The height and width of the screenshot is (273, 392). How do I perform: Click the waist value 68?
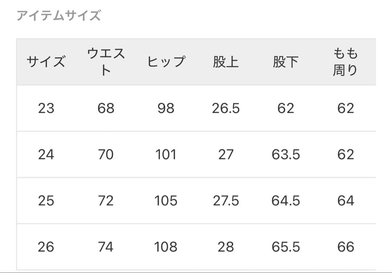(x=106, y=108)
